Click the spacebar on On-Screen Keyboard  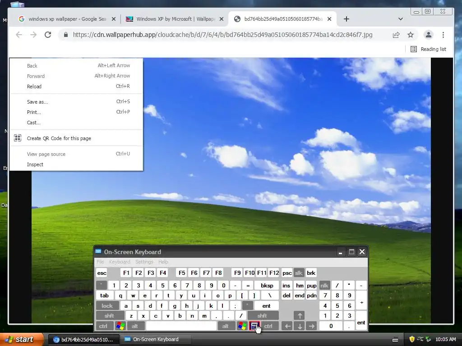[x=181, y=326]
